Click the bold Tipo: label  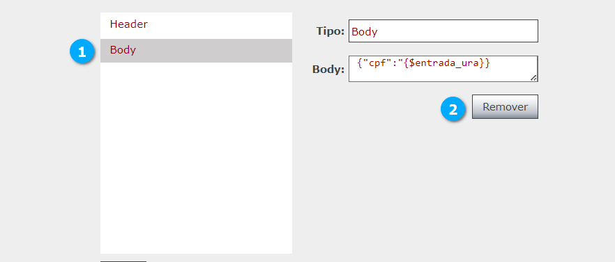click(331, 31)
